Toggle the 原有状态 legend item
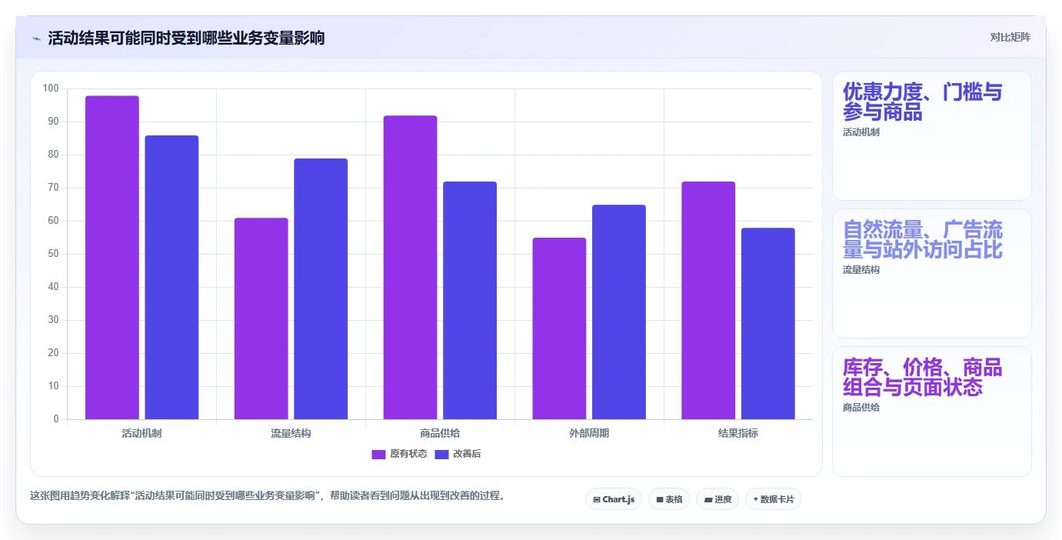Viewport: 1062px width, 540px height. pyautogui.click(x=399, y=454)
